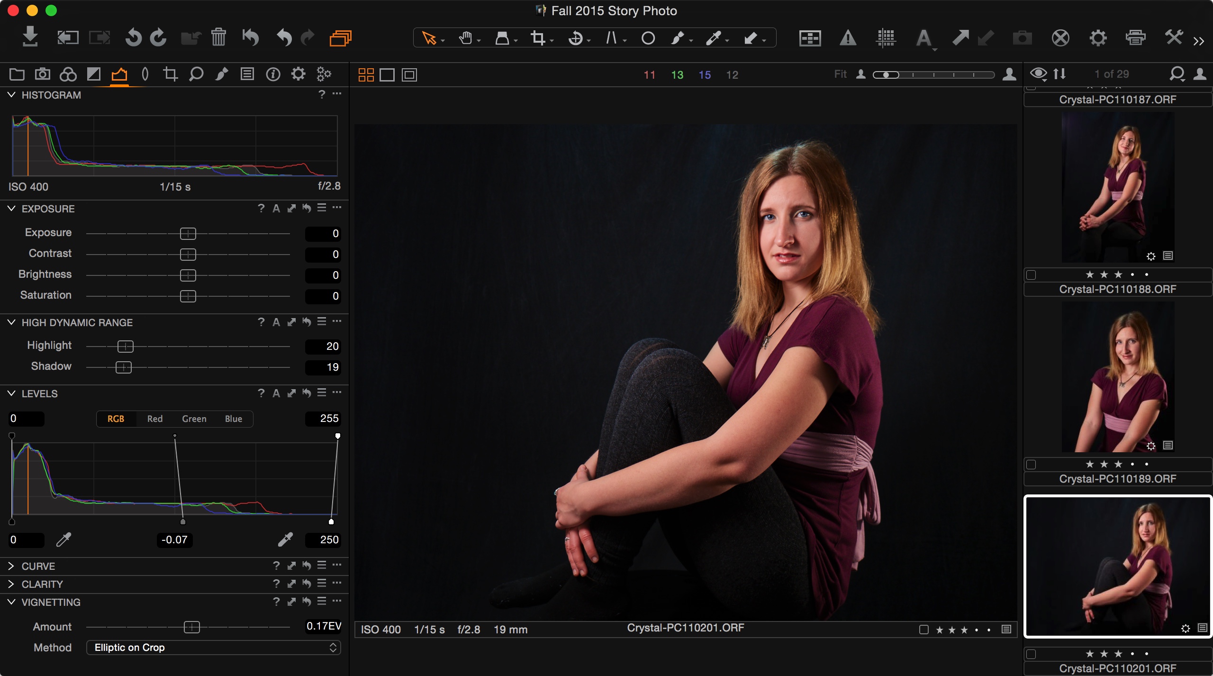
Task: Switch Levels channel to Red
Action: [x=154, y=419]
